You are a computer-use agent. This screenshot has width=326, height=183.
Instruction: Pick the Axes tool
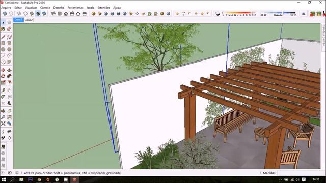(x=3, y=103)
